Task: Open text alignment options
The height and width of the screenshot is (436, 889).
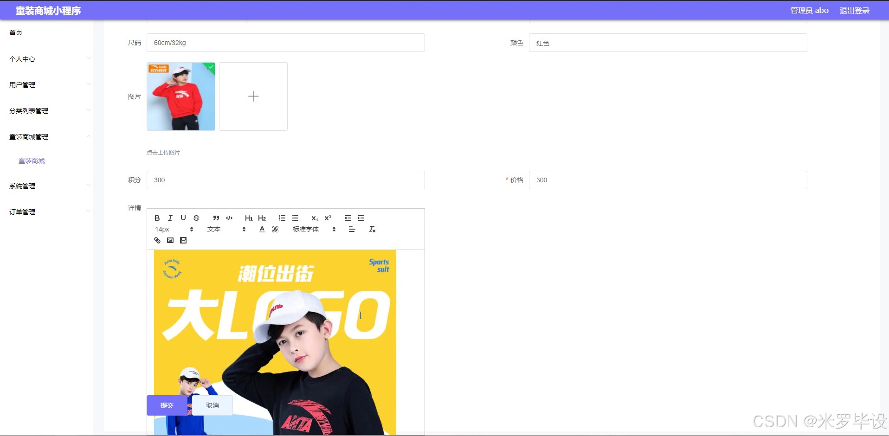Action: [x=352, y=229]
